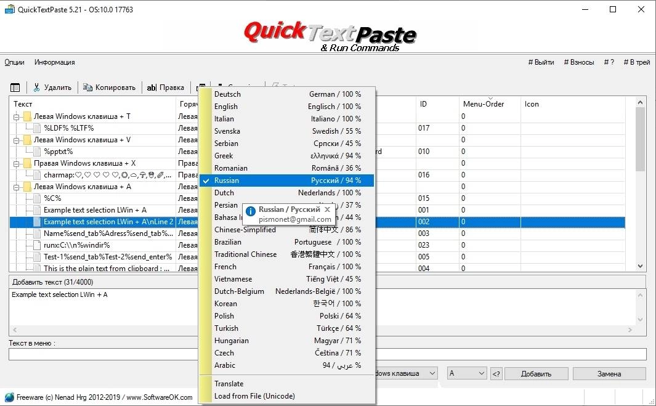Collapse the Правая Windows клавиша + X group

[x=16, y=164]
